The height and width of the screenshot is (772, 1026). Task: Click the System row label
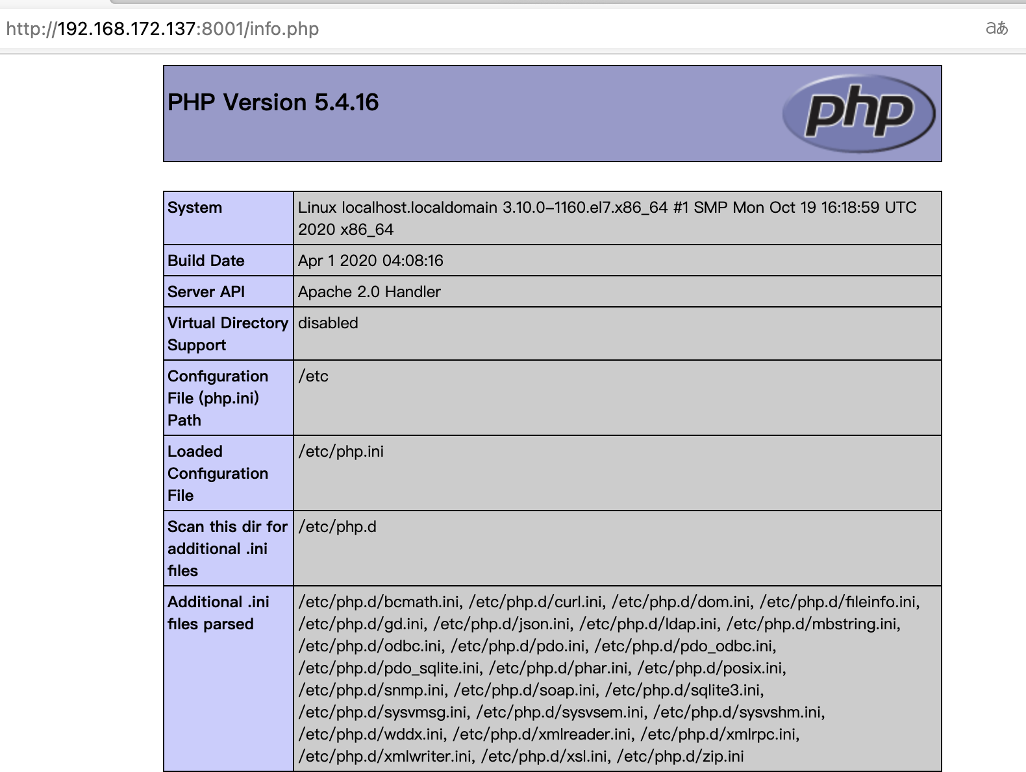click(x=195, y=208)
